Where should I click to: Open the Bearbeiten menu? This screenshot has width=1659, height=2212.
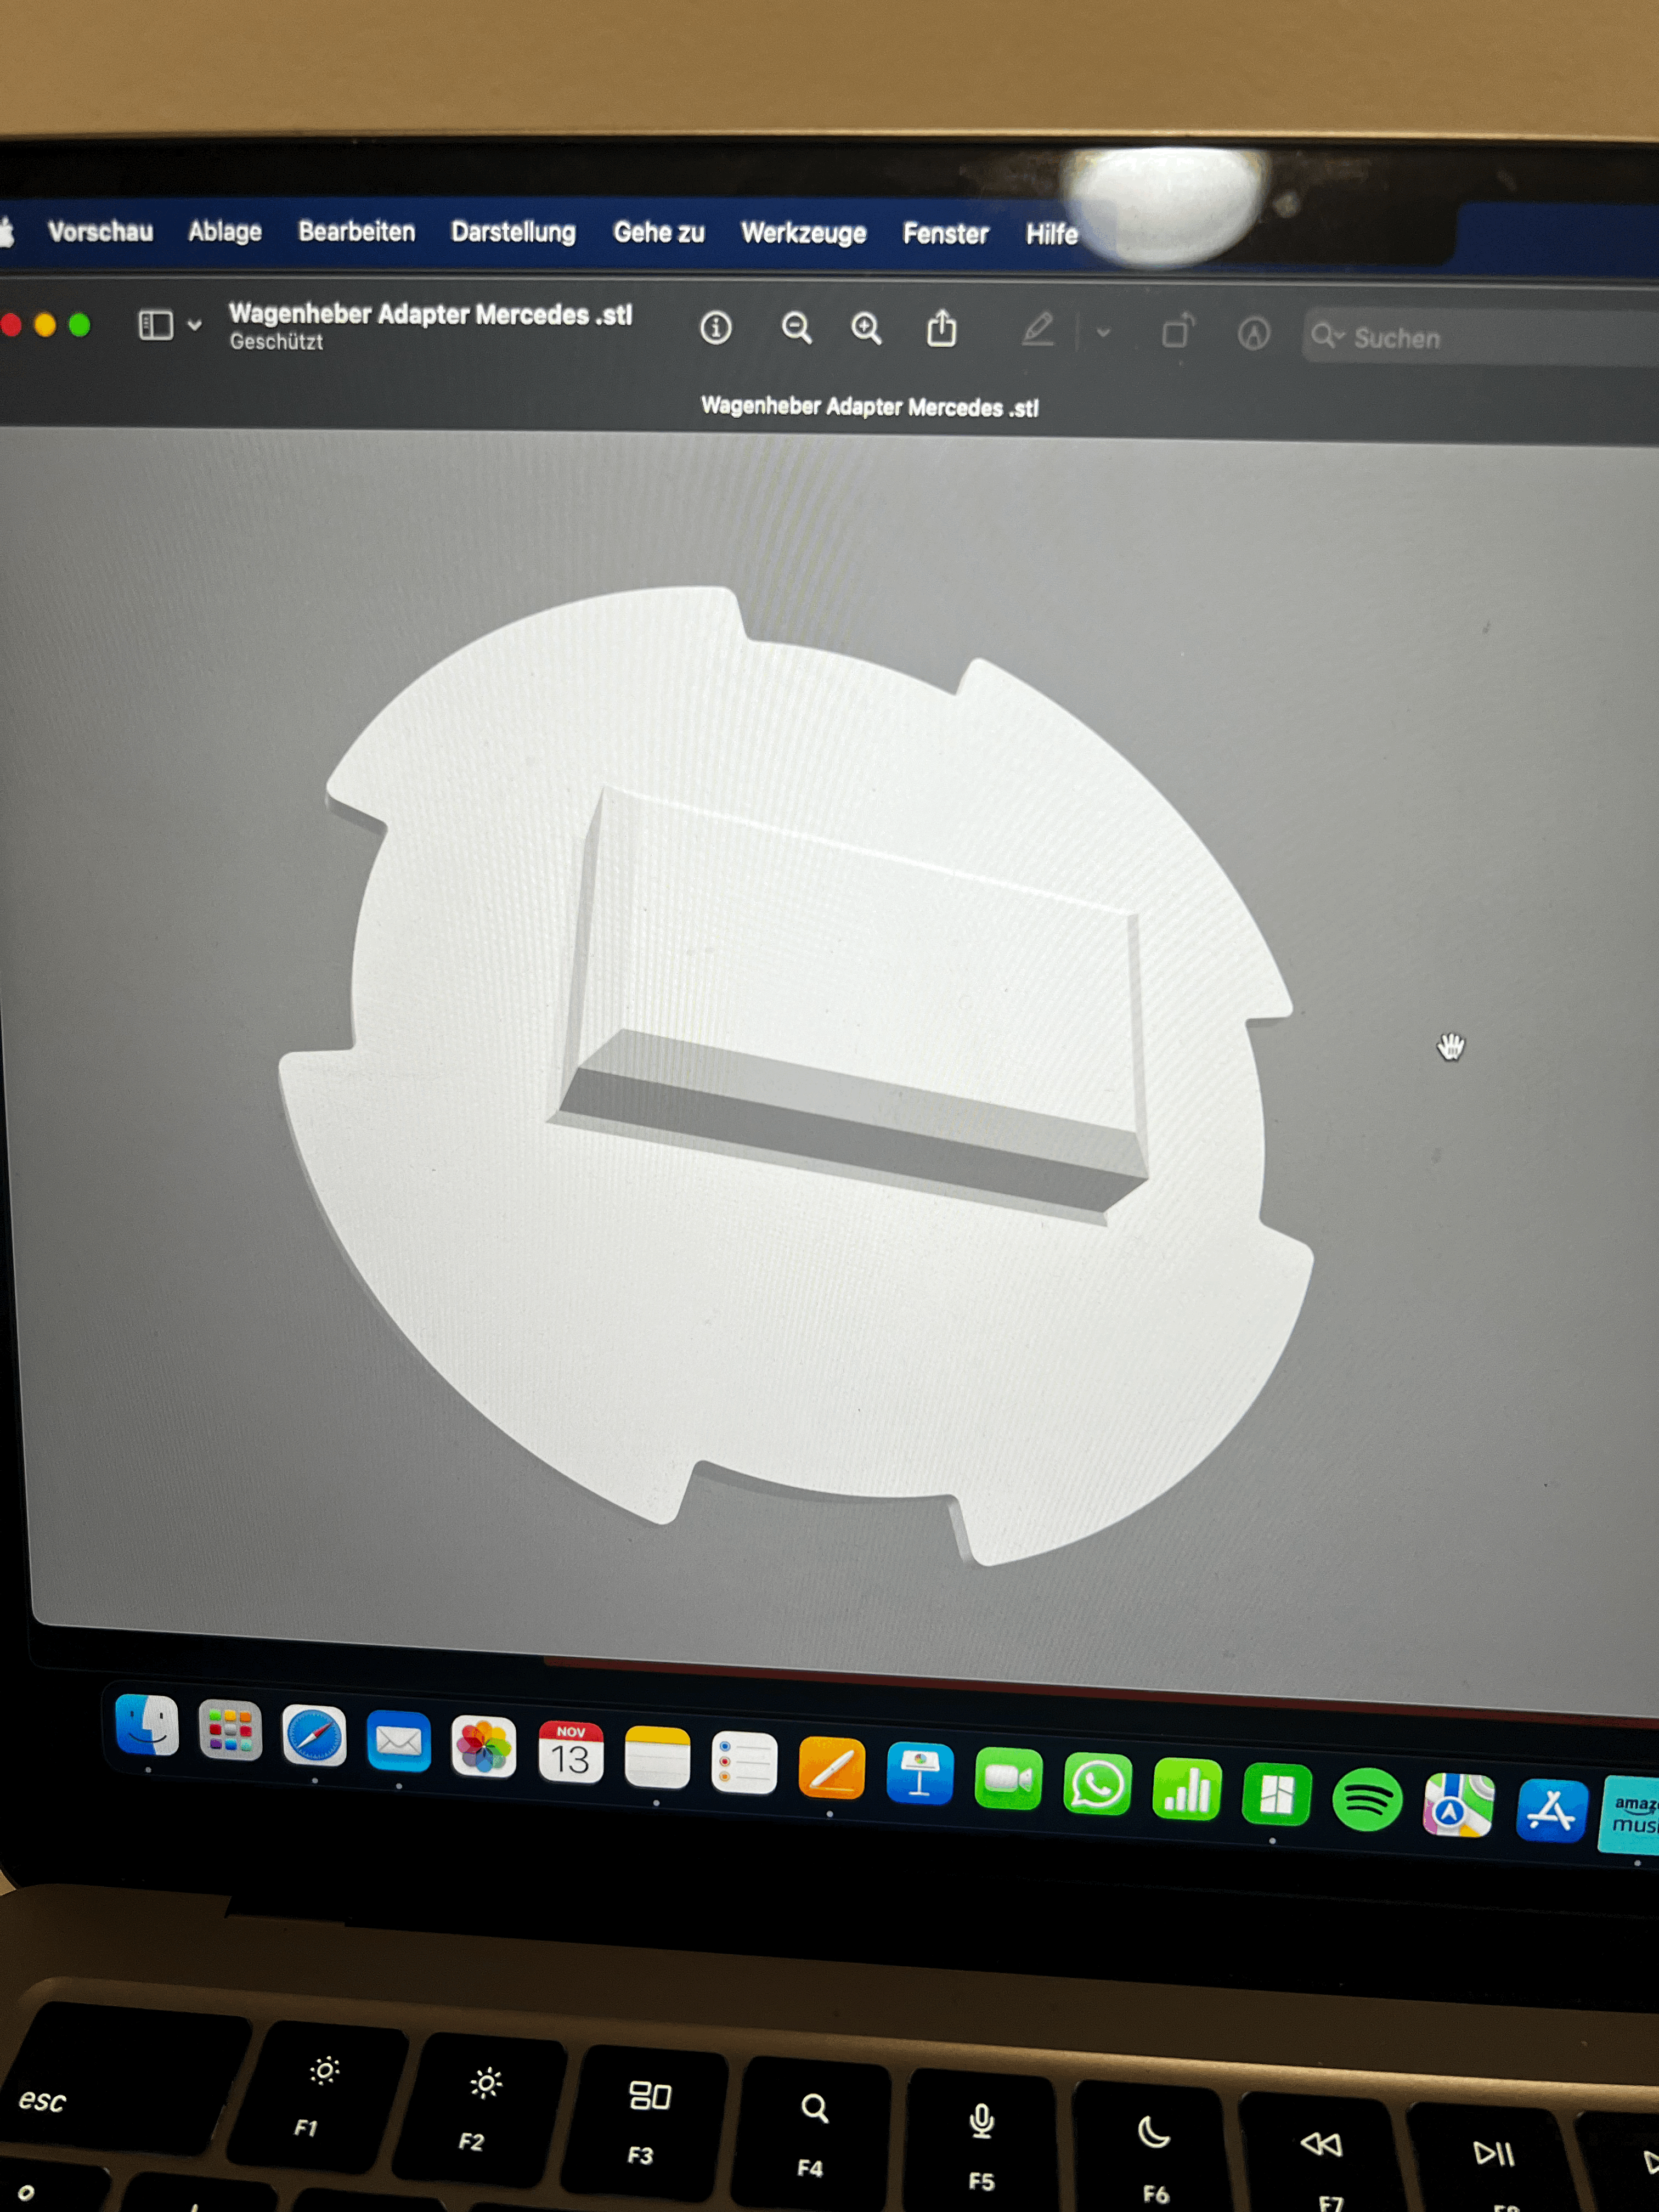[357, 231]
